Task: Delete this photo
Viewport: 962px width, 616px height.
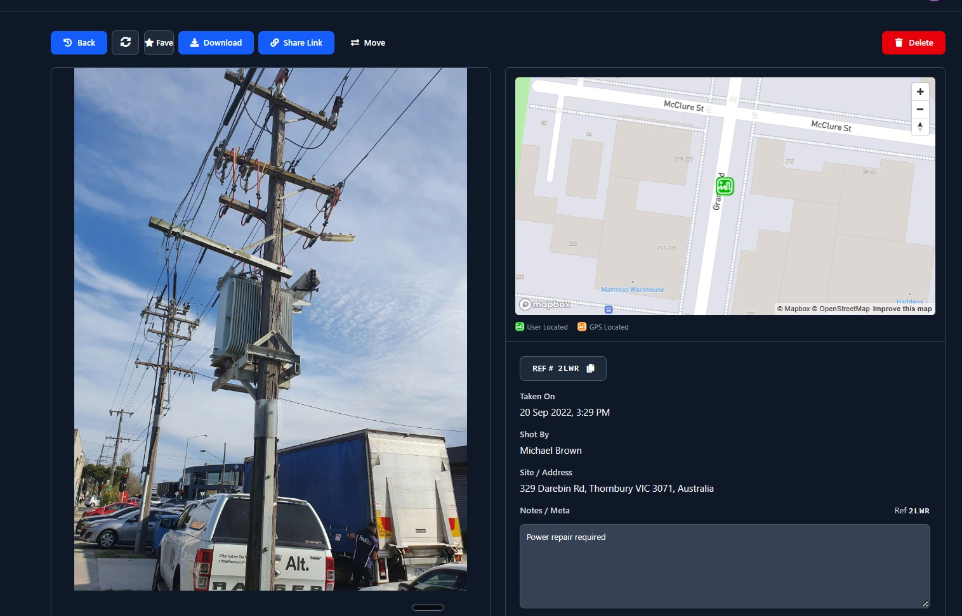Action: tap(914, 42)
